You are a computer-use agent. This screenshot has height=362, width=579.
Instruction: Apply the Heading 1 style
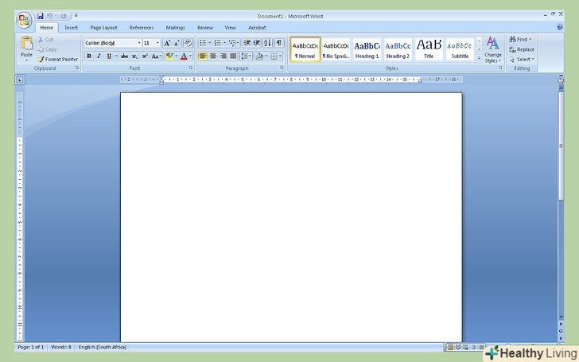click(367, 49)
